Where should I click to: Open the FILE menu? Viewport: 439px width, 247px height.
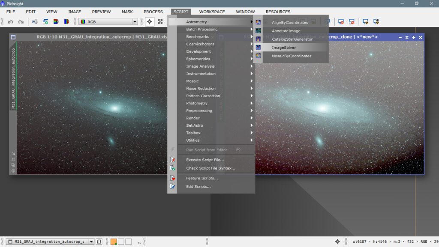point(11,12)
